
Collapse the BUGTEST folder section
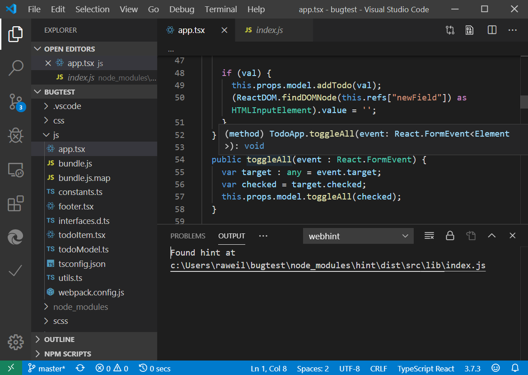(x=94, y=92)
